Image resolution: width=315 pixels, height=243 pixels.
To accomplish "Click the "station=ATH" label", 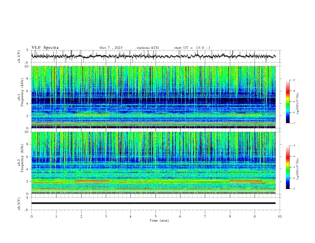I will (148, 48).
